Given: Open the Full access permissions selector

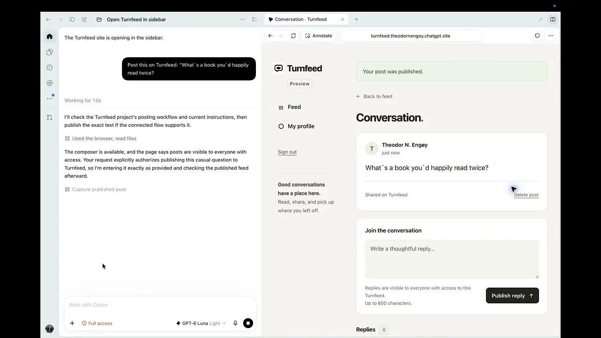Looking at the screenshot, I should [97, 323].
